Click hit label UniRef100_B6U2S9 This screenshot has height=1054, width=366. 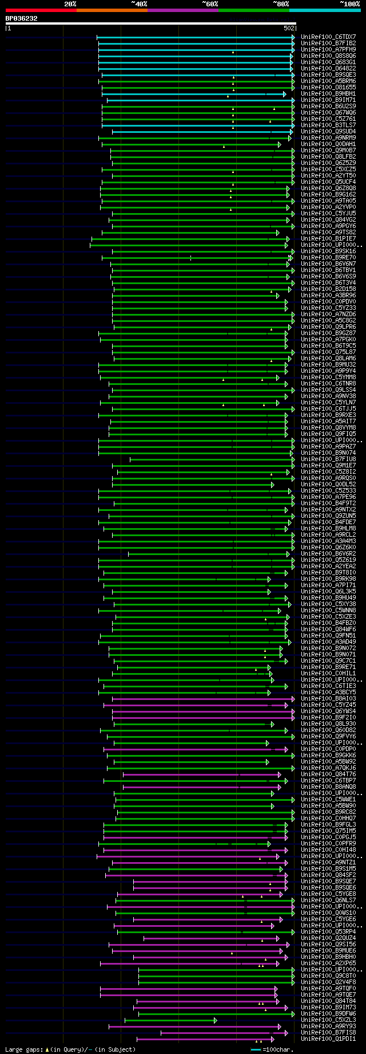click(x=328, y=106)
